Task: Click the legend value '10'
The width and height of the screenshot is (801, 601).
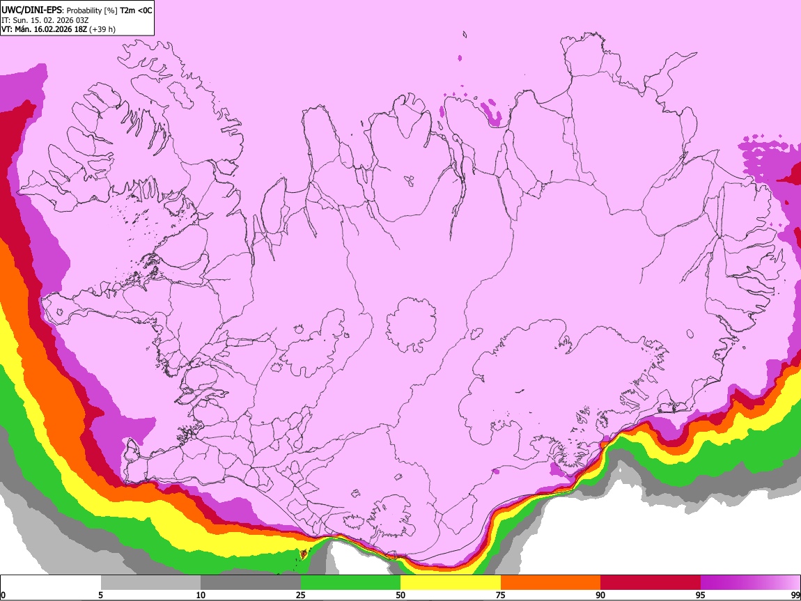Action: 201,595
